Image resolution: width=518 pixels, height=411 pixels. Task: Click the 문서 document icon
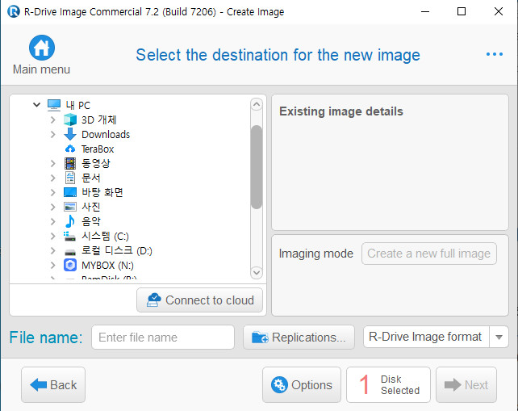coord(70,178)
